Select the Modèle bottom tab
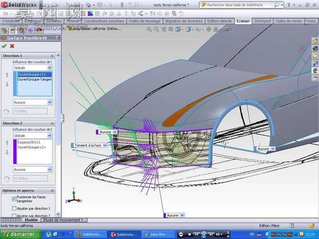319x239 pixels. click(31, 220)
